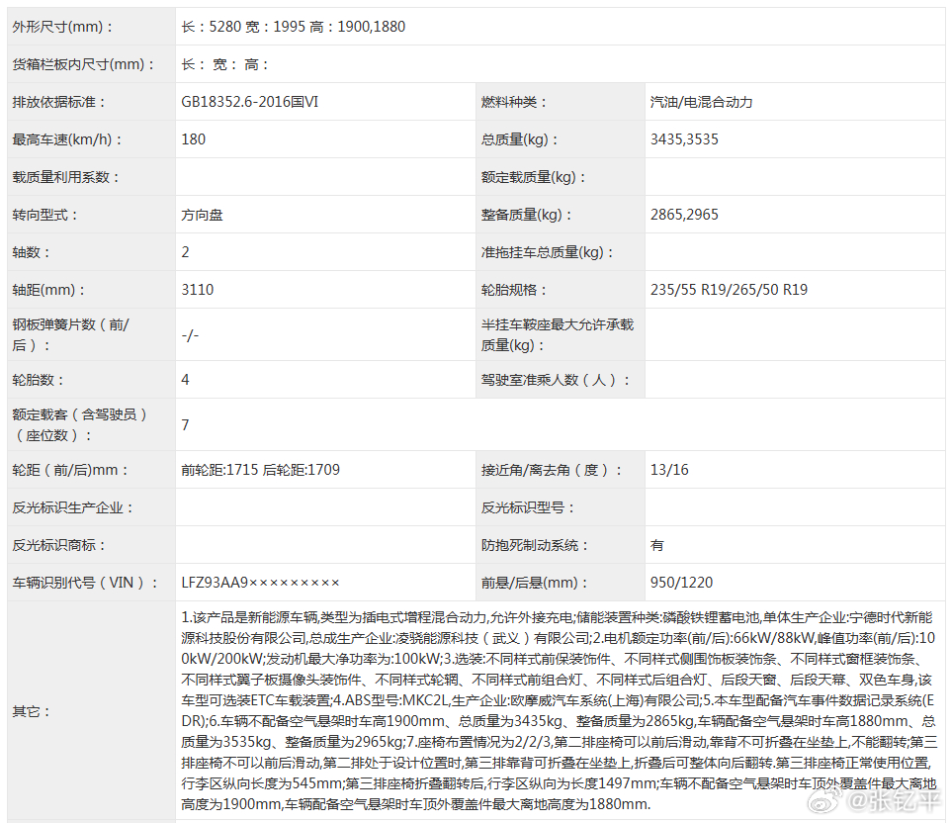Click the 总质量(kg) label
This screenshot has width=951, height=823.
(x=520, y=139)
